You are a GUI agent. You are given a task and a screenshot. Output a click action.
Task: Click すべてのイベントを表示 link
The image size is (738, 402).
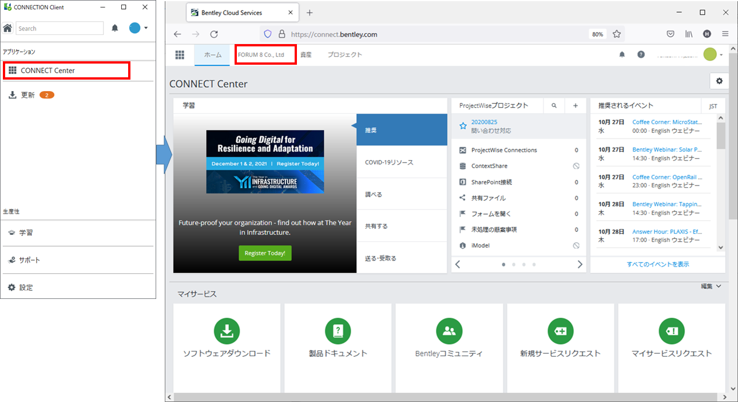click(658, 265)
